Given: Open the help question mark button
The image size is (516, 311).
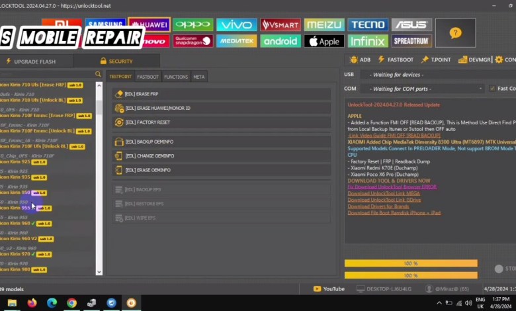Looking at the screenshot, I should (x=455, y=32).
